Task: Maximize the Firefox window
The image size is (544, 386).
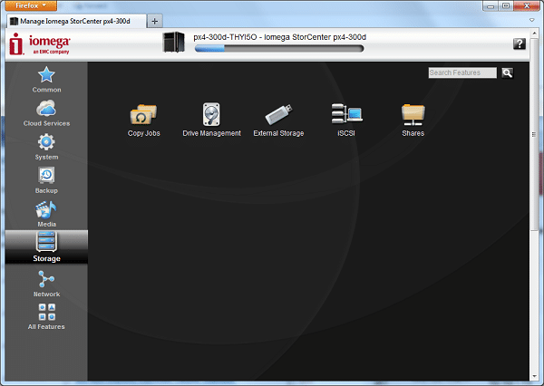Action: (x=506, y=6)
